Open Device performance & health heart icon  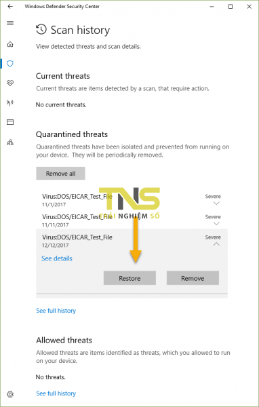[10, 83]
